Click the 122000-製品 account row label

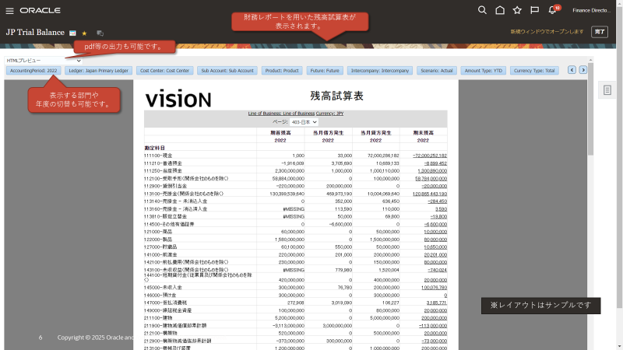[x=158, y=240]
